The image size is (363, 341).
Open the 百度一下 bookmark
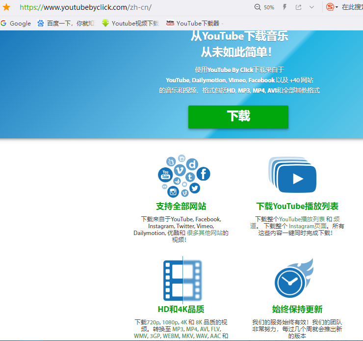pyautogui.click(x=66, y=23)
